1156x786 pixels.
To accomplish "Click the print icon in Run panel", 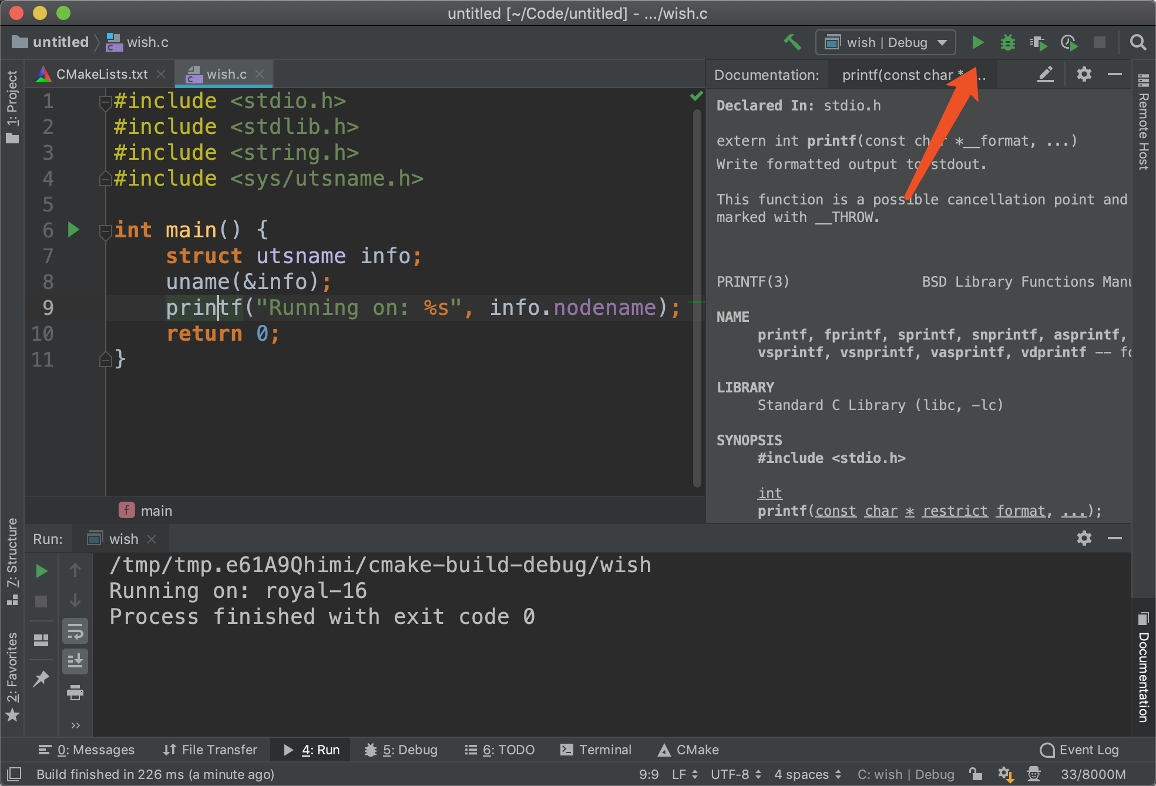I will [x=75, y=693].
